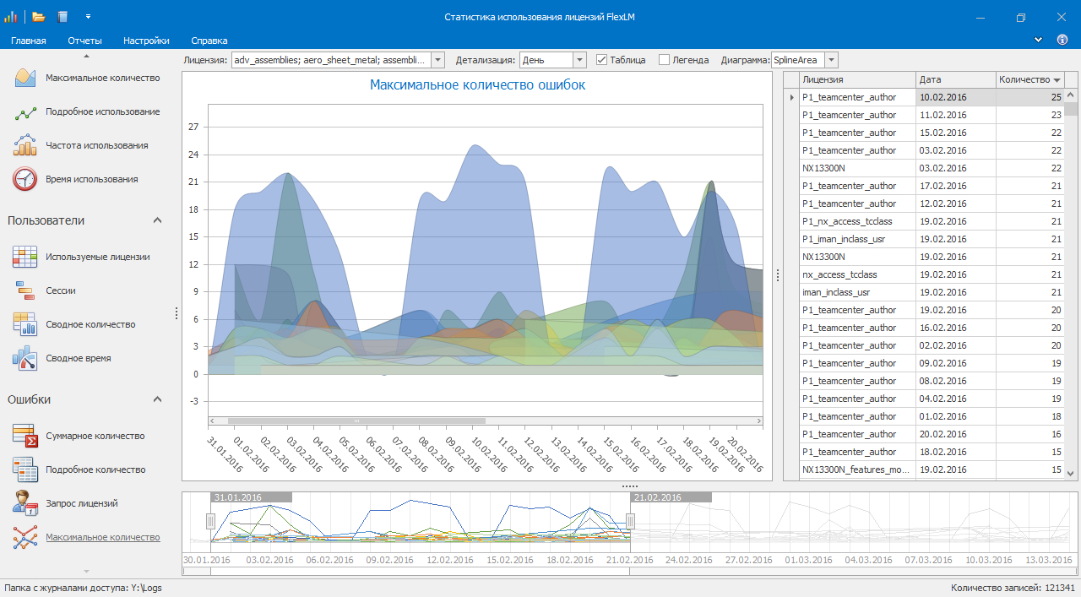The width and height of the screenshot is (1081, 597).
Task: Collapse the Пользователи section
Action: pos(157,220)
